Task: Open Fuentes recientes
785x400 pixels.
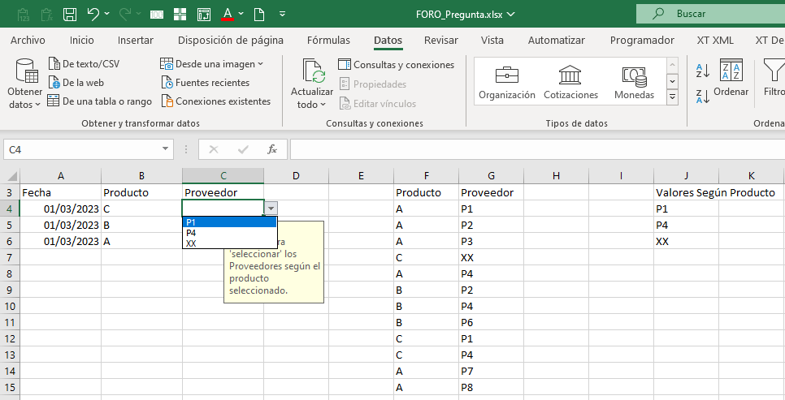Action: pos(205,83)
